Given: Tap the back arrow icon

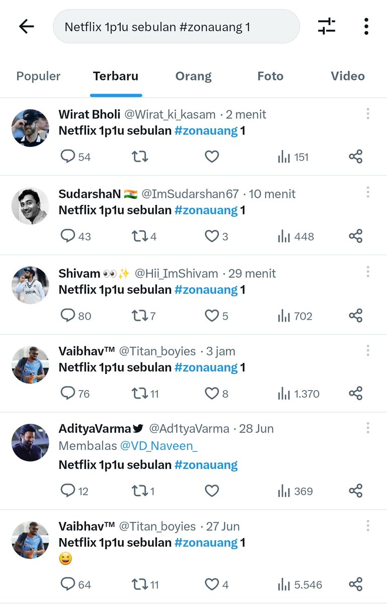Looking at the screenshot, I should [26, 27].
